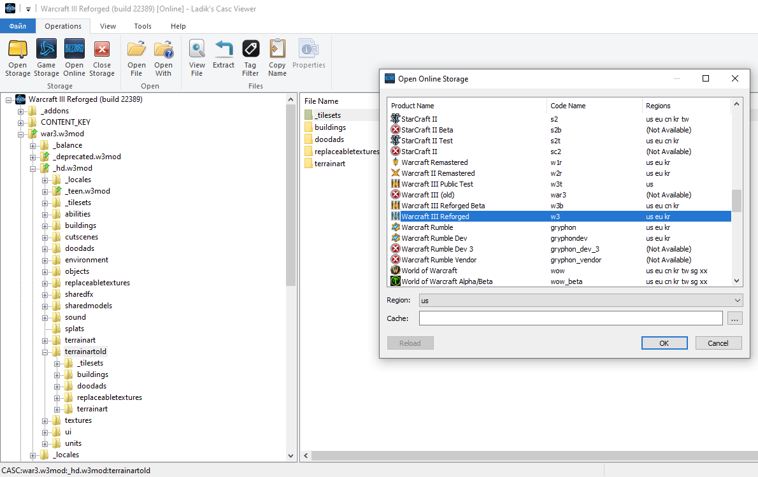Click the product list vertical scrollbar thumb
The height and width of the screenshot is (477, 758).
[736, 201]
